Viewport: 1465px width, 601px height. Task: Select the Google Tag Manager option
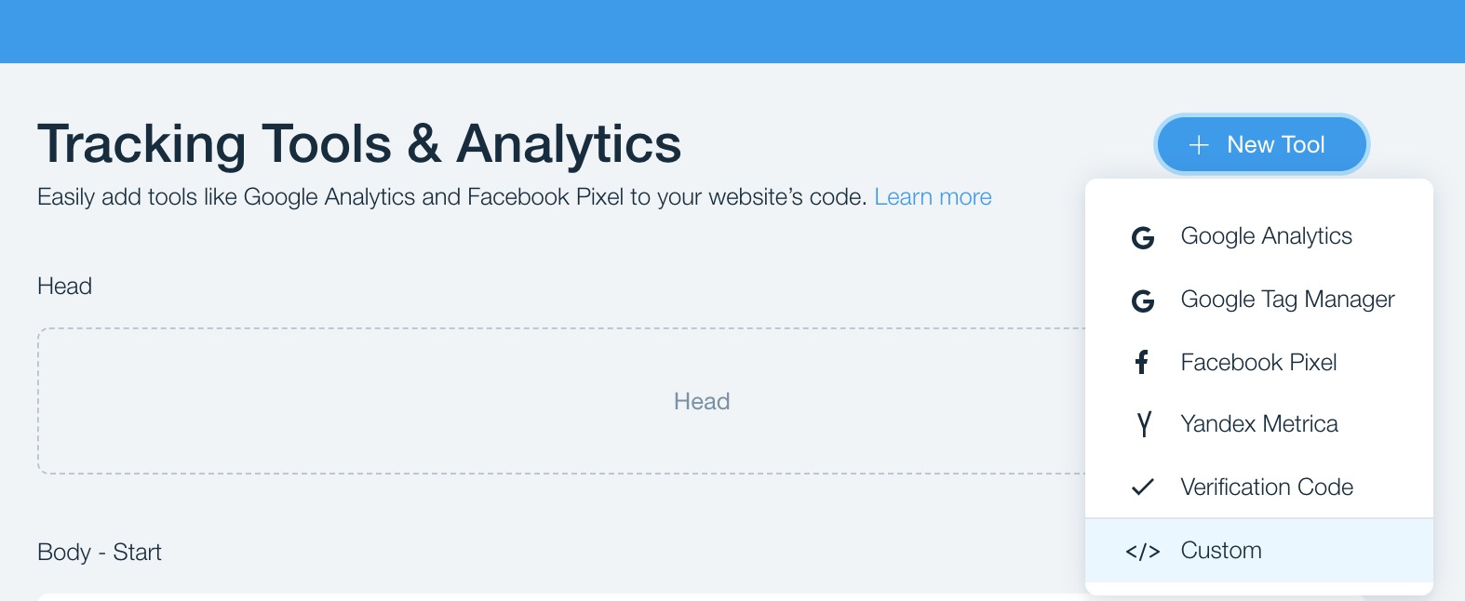pos(1287,300)
